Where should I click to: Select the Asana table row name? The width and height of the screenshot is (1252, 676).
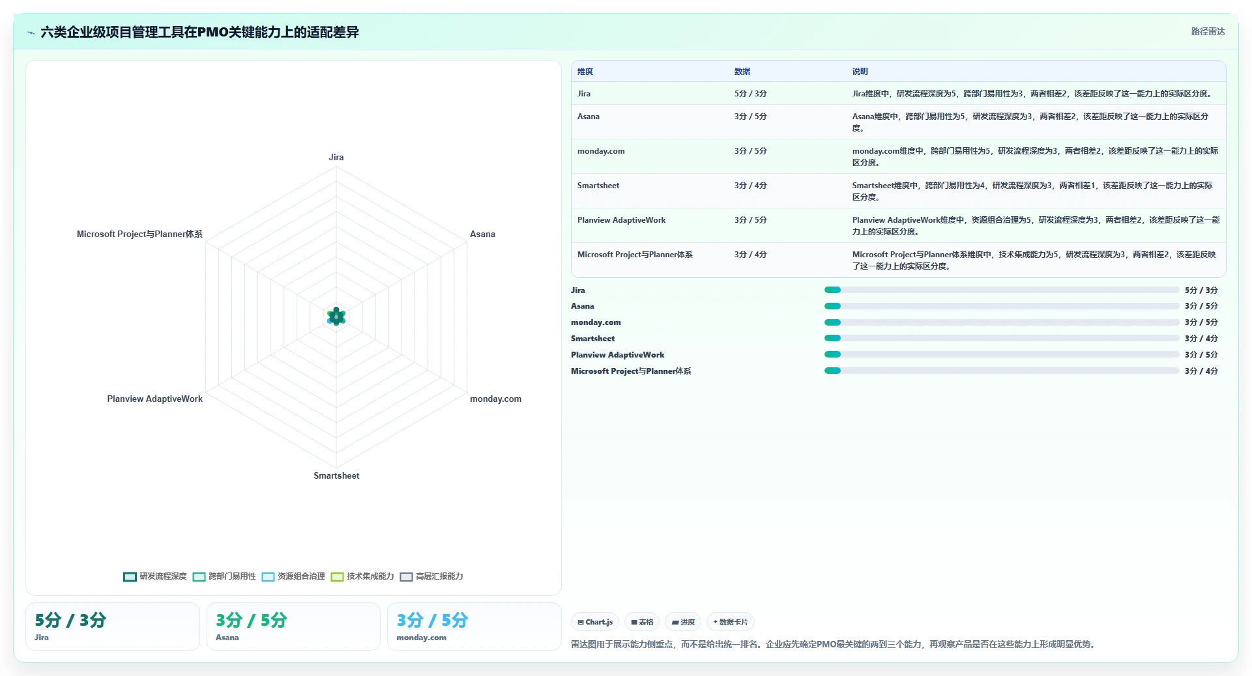pos(589,117)
